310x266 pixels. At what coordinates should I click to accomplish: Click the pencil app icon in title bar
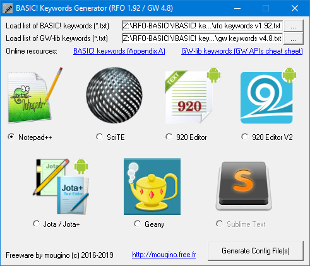[x=8, y=8]
